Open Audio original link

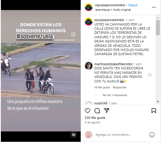coord(122,10)
